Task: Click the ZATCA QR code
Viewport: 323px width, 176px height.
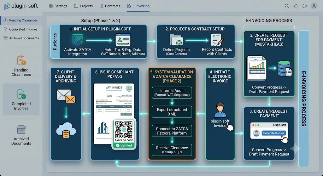Action: click(124, 130)
